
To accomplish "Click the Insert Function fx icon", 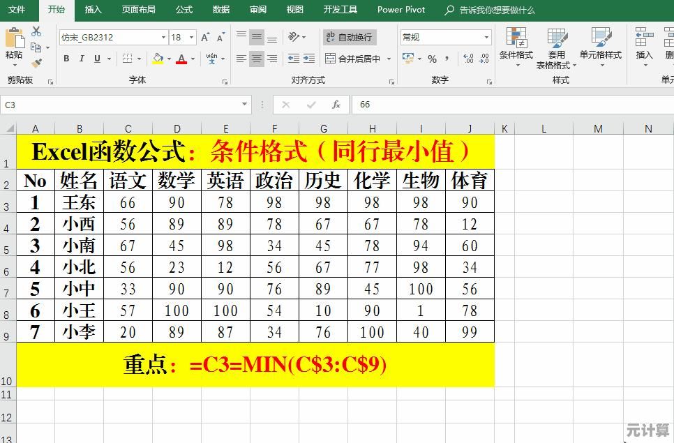I will (x=336, y=105).
